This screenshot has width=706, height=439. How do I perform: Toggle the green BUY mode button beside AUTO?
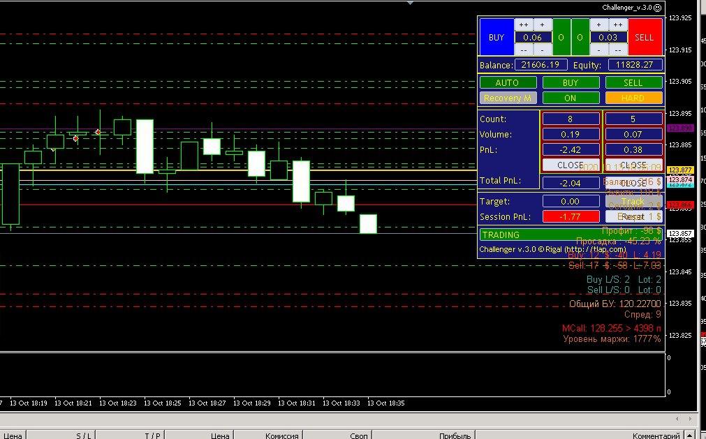tap(571, 83)
